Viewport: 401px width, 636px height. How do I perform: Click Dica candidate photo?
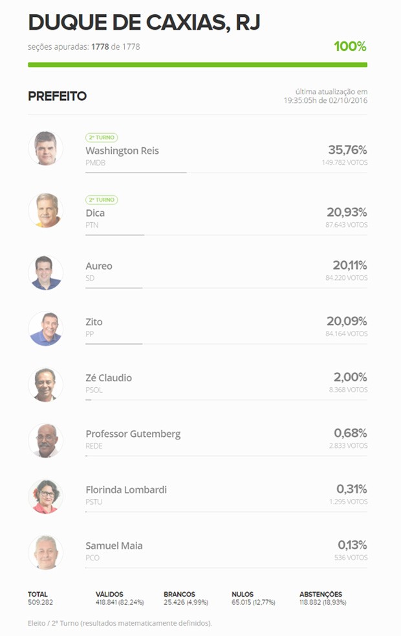pyautogui.click(x=45, y=210)
